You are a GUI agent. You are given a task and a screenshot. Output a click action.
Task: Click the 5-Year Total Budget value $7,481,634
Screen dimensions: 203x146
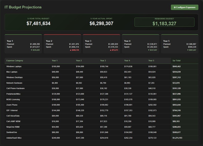pyautogui.click(x=39, y=23)
